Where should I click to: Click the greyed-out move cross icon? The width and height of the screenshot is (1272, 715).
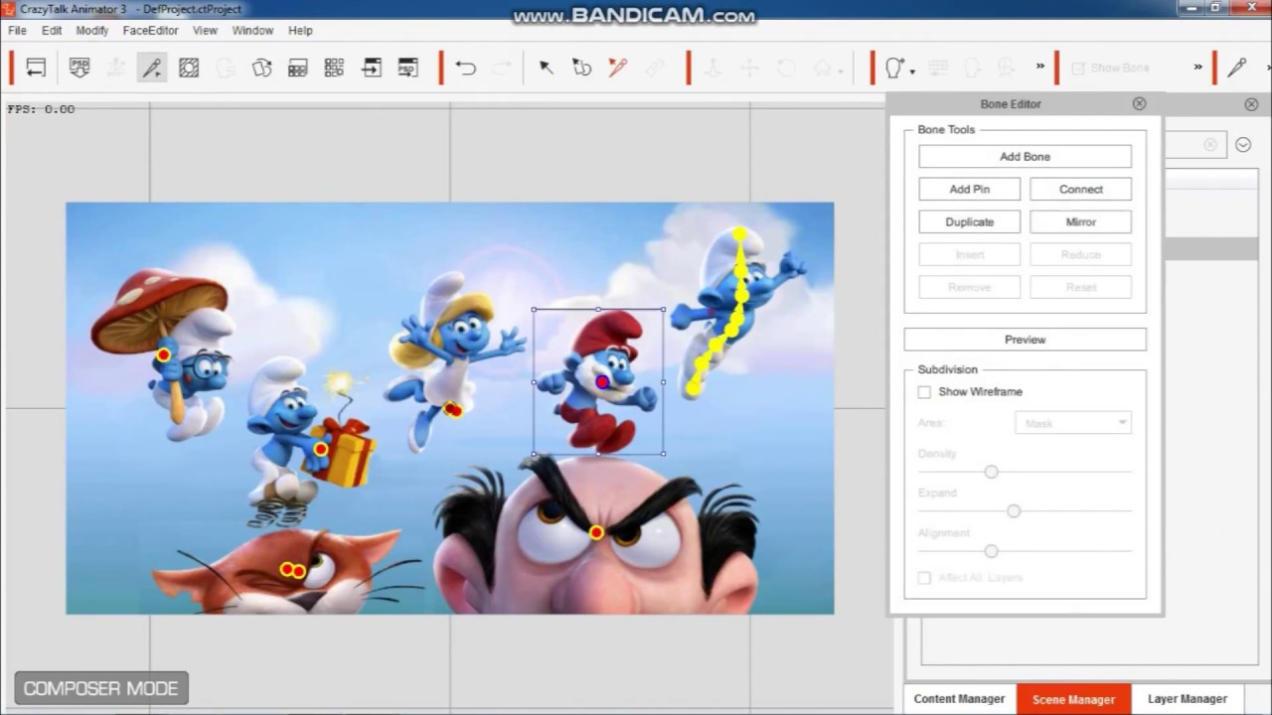(749, 68)
